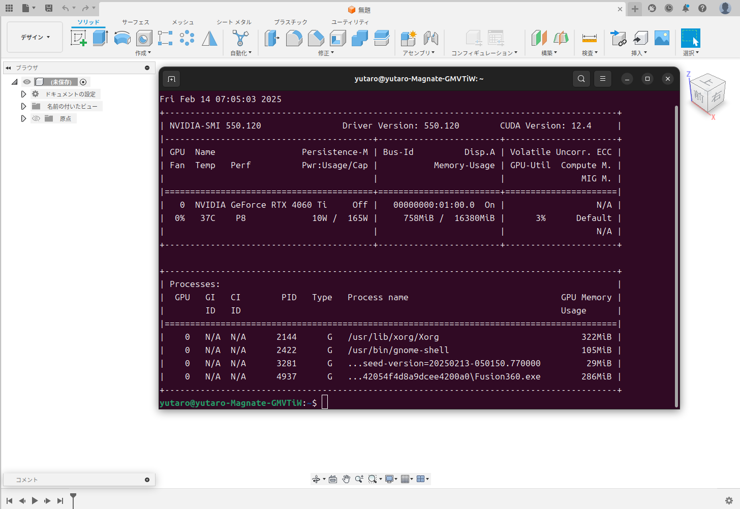The image size is (740, 509).
Task: Expand the 名前の付いたビュー tree node
Action: (x=23, y=106)
